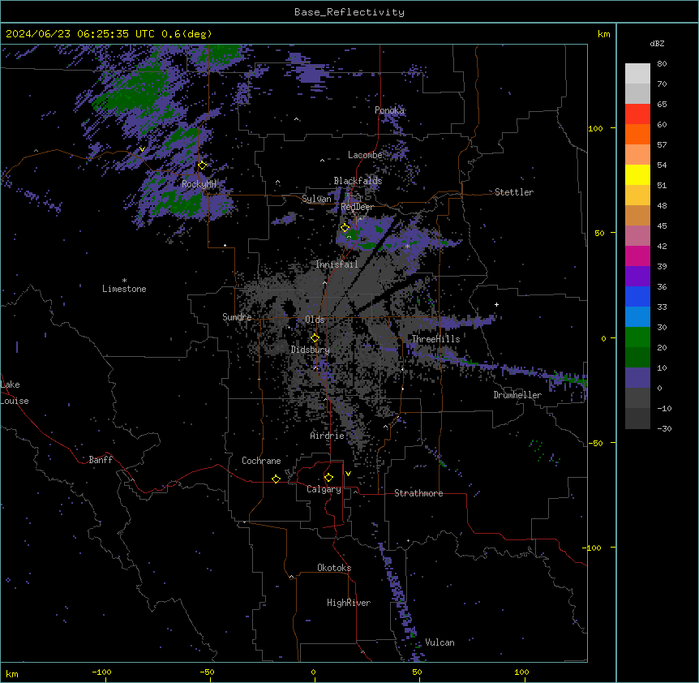Click the Drumheller label
This screenshot has width=699, height=683.
click(x=517, y=395)
